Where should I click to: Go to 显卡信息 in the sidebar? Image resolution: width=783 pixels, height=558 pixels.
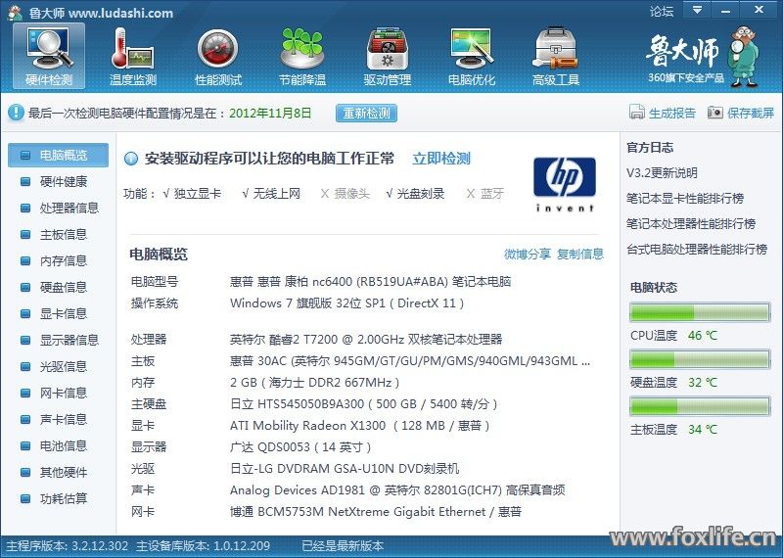(x=63, y=313)
